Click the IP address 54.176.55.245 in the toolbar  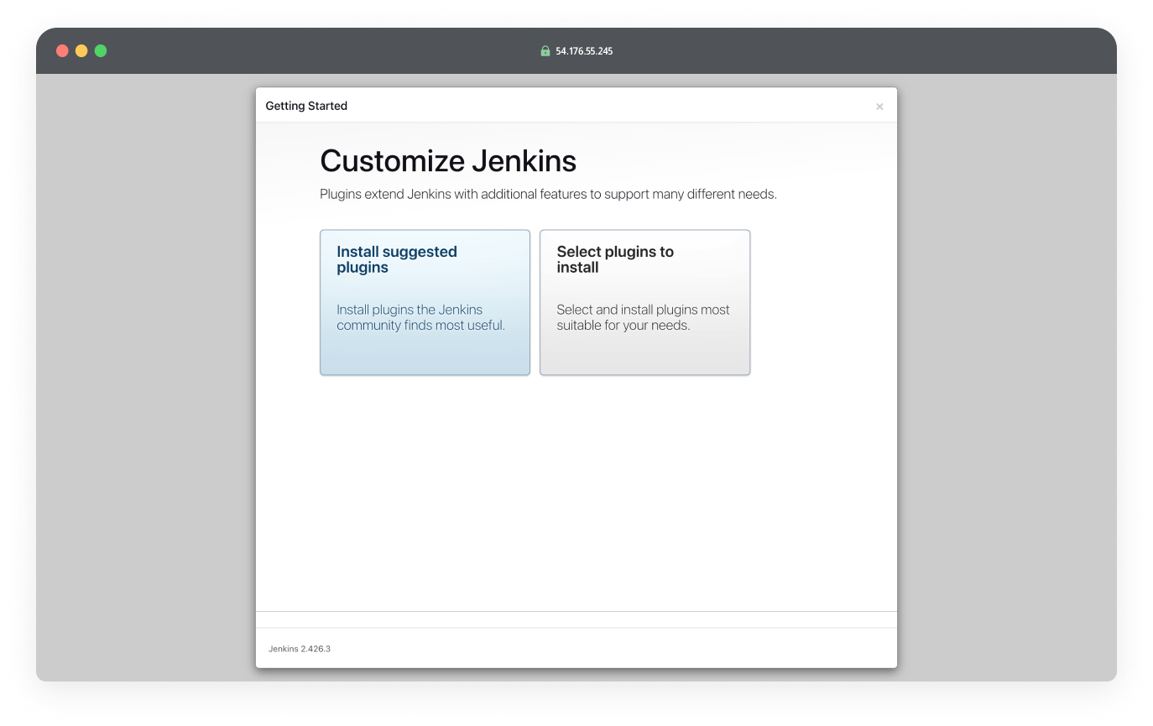[x=583, y=50]
